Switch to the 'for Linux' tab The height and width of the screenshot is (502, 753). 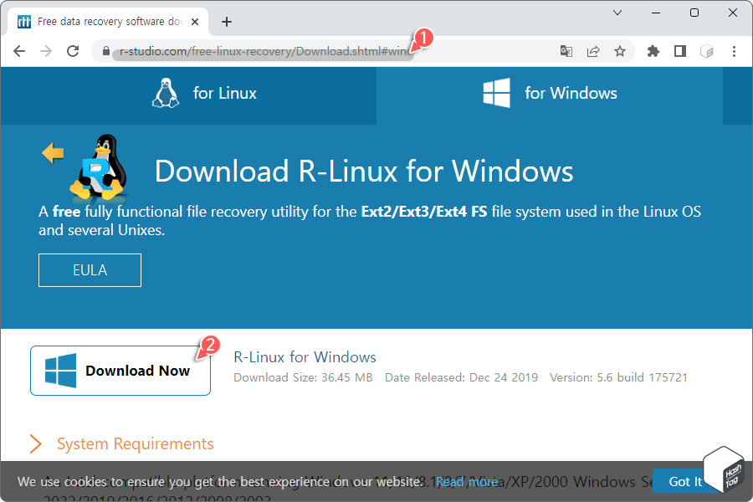[x=203, y=94]
